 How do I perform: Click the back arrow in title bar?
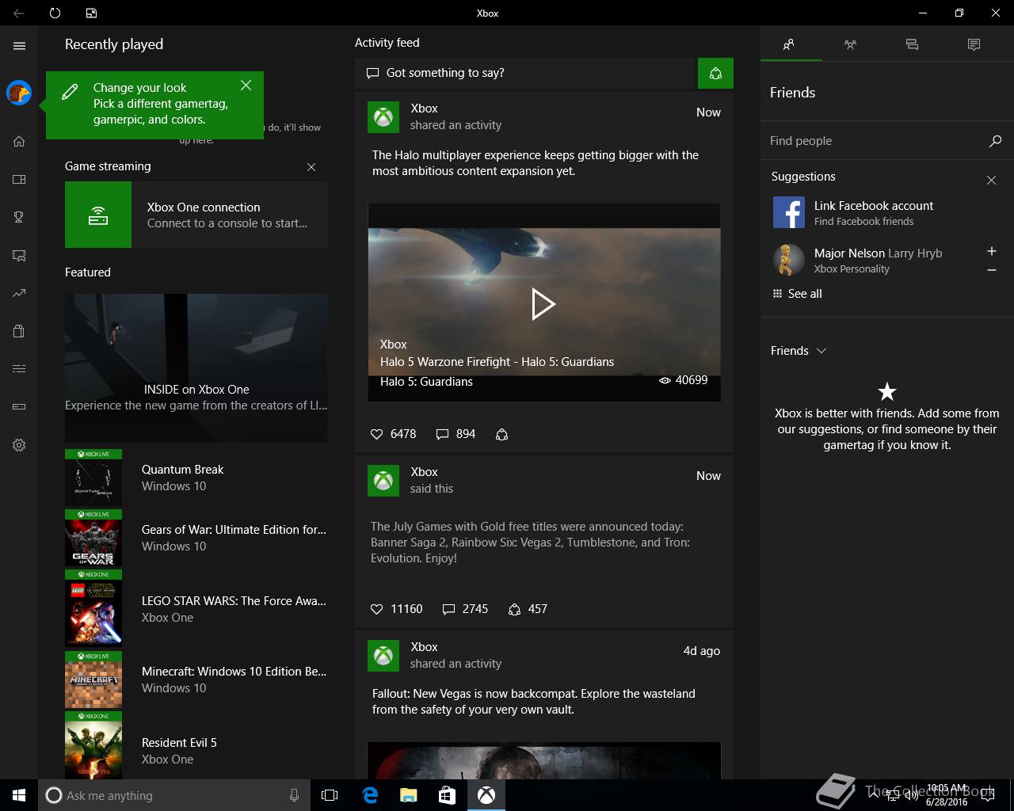(19, 13)
